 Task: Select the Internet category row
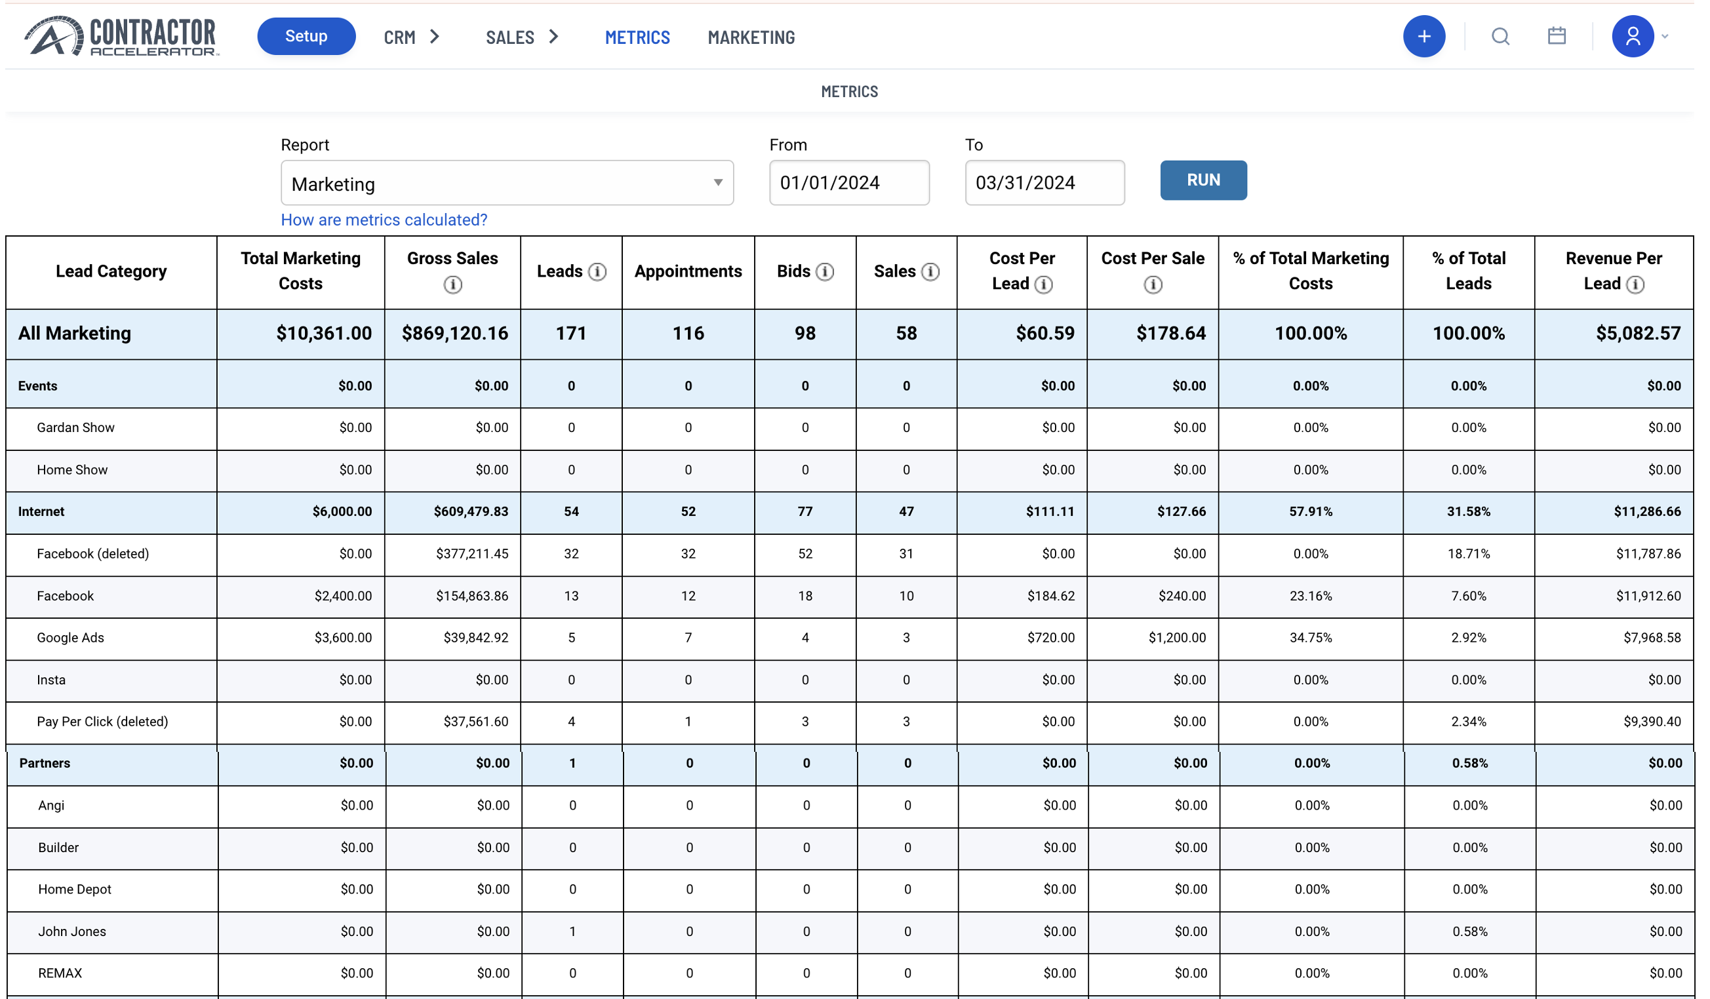coord(850,511)
